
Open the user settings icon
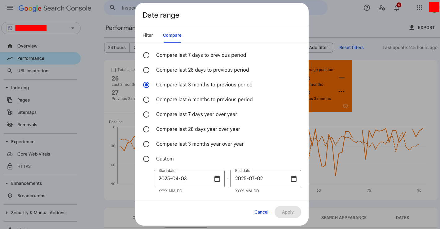click(382, 8)
